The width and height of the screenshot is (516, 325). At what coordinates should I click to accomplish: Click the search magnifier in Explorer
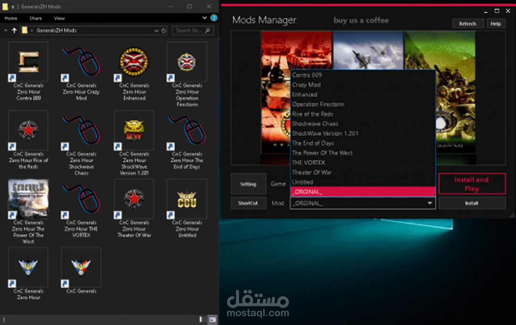pos(207,30)
